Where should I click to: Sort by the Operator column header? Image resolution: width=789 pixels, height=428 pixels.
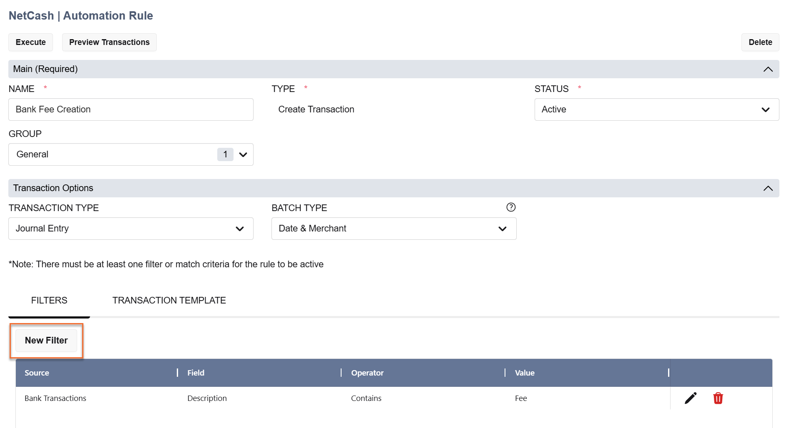[x=367, y=373]
